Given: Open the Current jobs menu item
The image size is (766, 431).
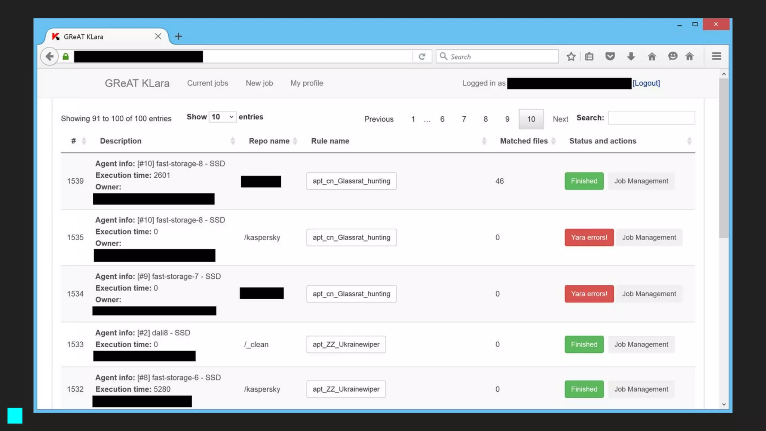Looking at the screenshot, I should (x=208, y=83).
